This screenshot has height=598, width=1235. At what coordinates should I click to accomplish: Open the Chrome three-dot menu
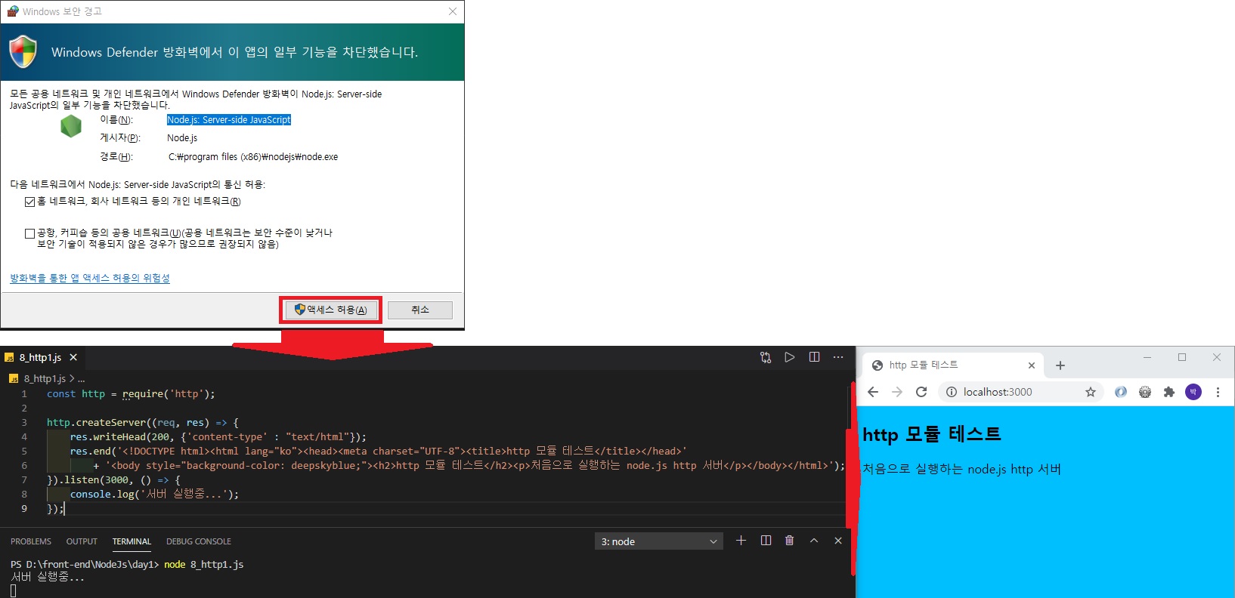(x=1218, y=392)
